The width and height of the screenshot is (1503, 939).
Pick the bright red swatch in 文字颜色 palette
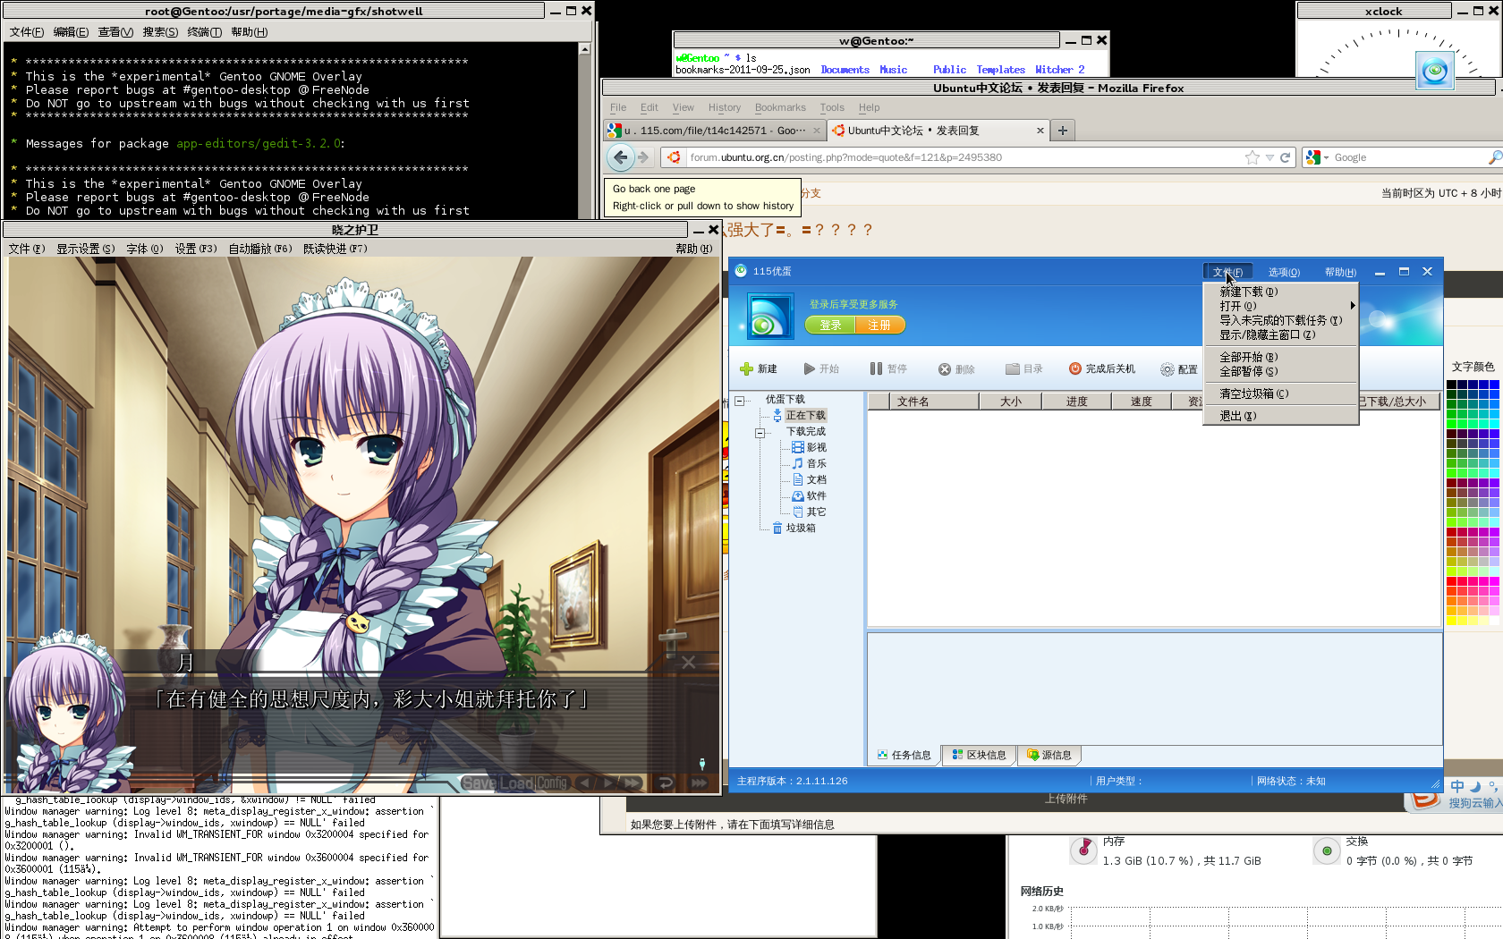(1451, 581)
